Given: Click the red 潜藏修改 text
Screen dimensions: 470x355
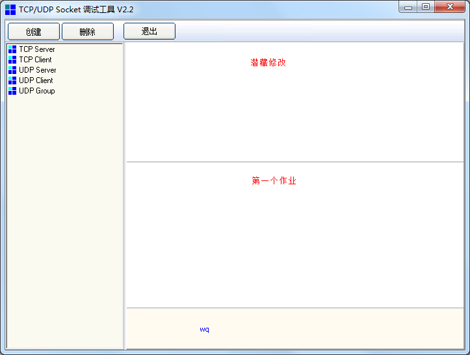Looking at the screenshot, I should tap(268, 63).
